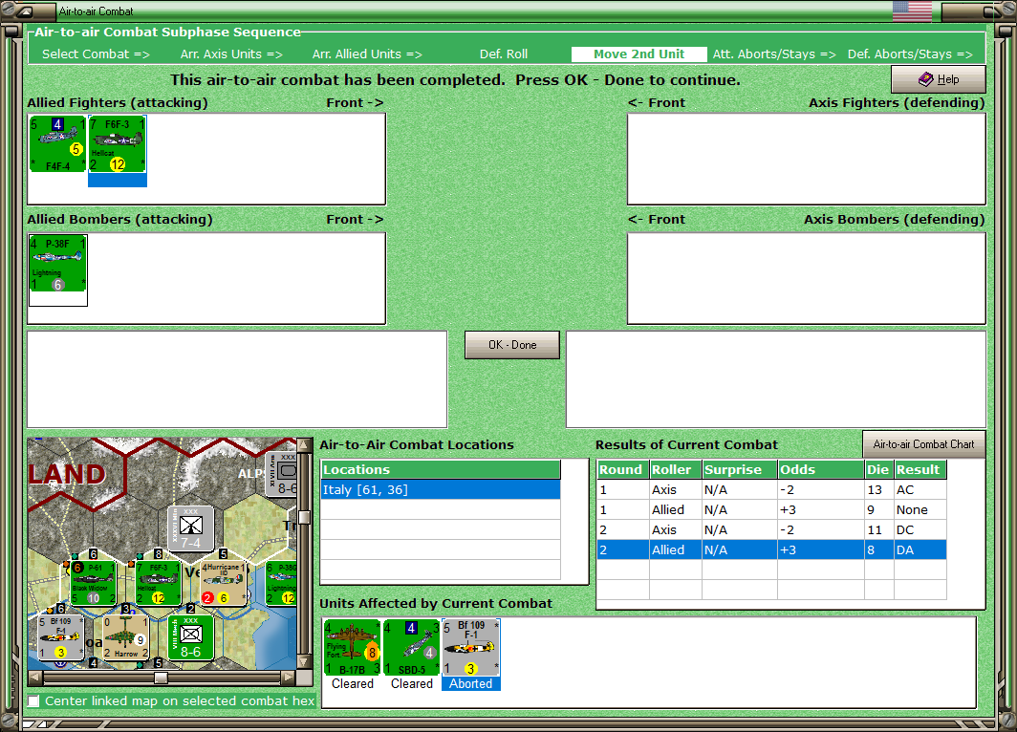Select the F6F-3 Hellcat in Allied Fighters box
This screenshot has width=1017, height=732.
(x=118, y=144)
